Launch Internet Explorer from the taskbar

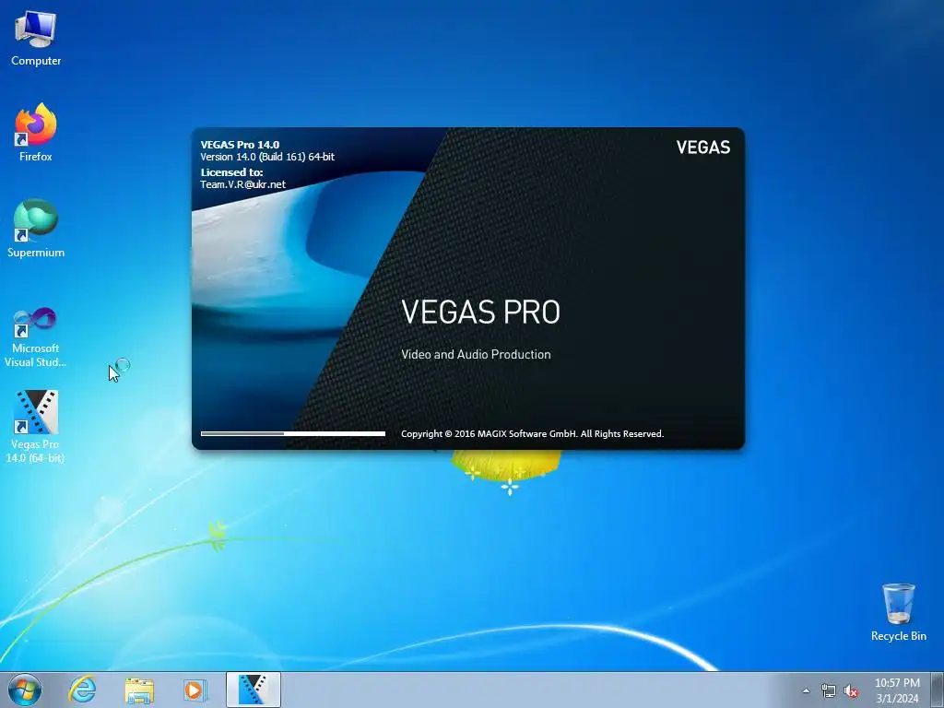(82, 690)
